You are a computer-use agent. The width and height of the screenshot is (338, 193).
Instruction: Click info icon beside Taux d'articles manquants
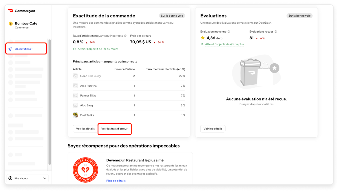(125, 36)
